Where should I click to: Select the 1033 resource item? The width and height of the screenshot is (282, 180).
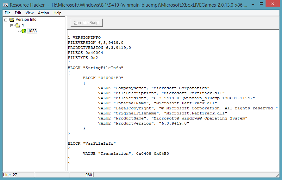(x=32, y=31)
